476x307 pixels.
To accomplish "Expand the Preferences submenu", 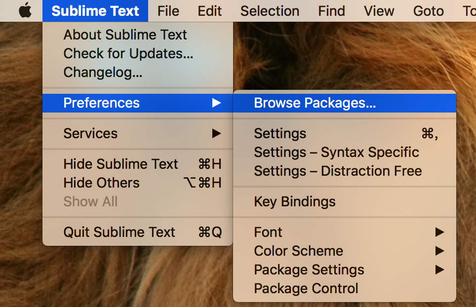I will [138, 103].
